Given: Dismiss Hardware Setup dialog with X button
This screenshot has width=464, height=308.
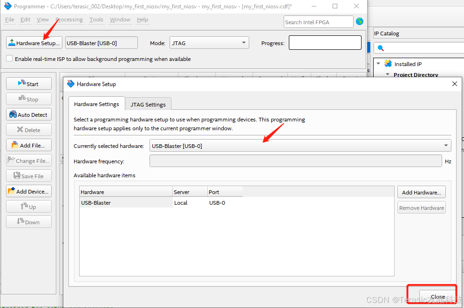Looking at the screenshot, I should pos(455,84).
